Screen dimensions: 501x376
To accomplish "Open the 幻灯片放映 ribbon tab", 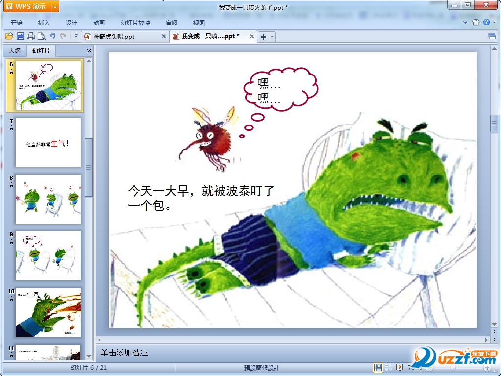I will click(135, 23).
